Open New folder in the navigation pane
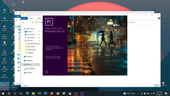 tap(31, 47)
